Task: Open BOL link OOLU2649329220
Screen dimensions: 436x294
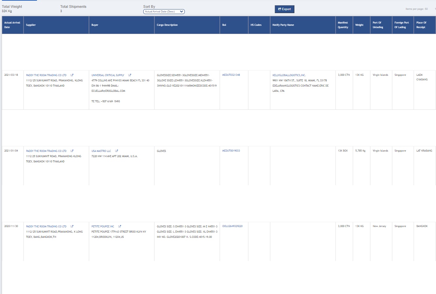Action: click(232, 226)
